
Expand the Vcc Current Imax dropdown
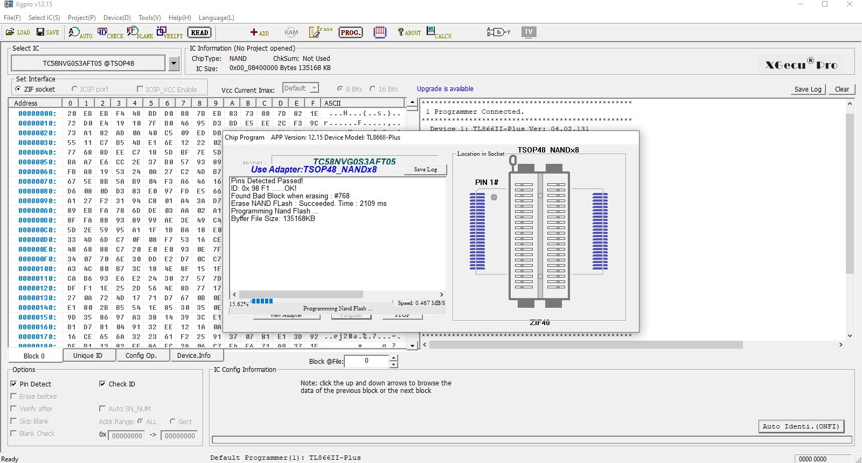point(315,88)
